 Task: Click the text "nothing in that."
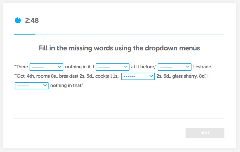67,86
